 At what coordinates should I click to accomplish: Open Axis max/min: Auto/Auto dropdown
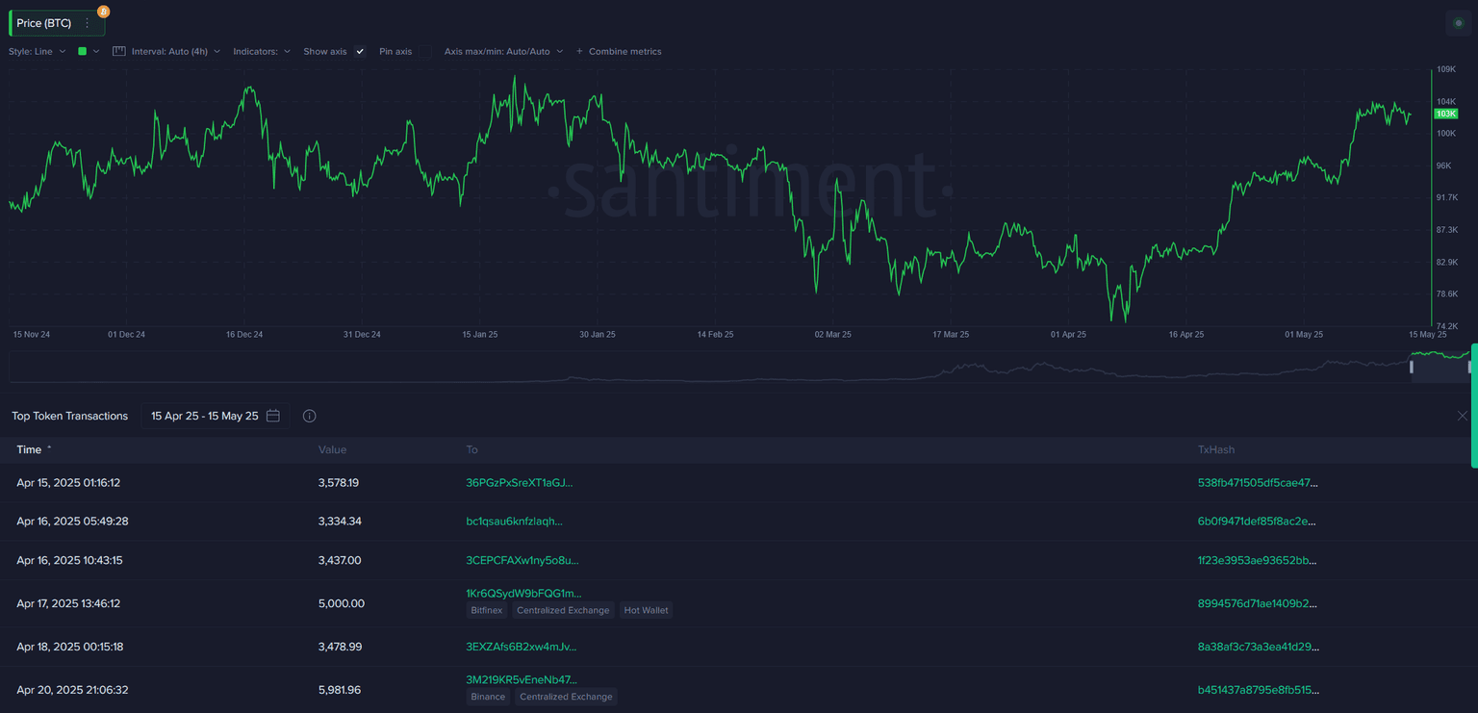click(x=502, y=51)
